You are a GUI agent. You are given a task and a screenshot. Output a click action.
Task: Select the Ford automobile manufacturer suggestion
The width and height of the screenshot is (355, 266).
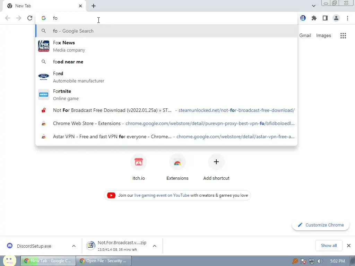point(166,77)
